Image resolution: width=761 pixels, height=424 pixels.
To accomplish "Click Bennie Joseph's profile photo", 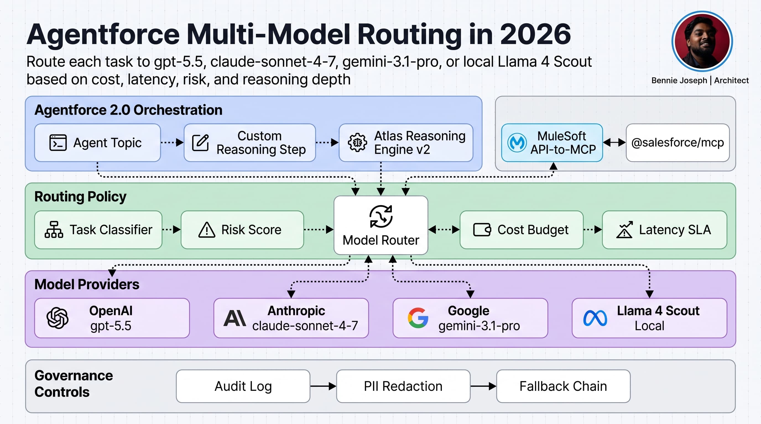I will click(702, 41).
